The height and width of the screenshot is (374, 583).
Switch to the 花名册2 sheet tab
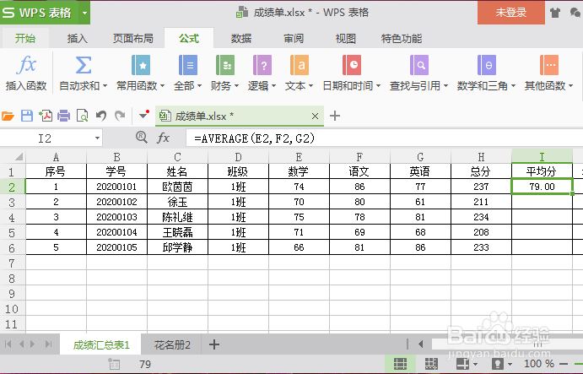point(172,345)
